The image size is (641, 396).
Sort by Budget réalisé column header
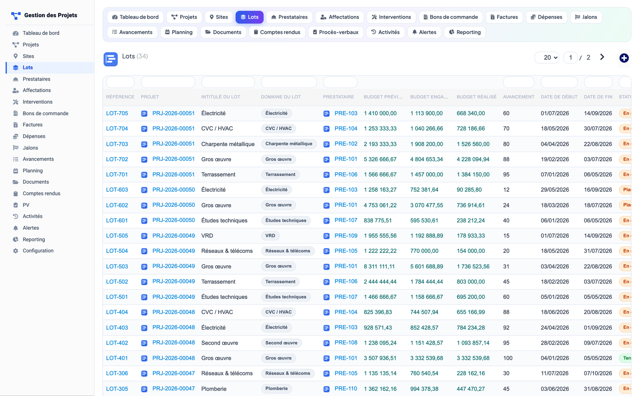tap(476, 97)
